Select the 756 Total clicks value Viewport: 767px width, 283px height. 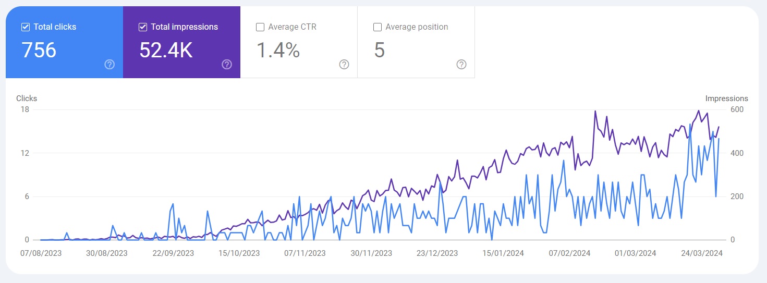click(39, 50)
